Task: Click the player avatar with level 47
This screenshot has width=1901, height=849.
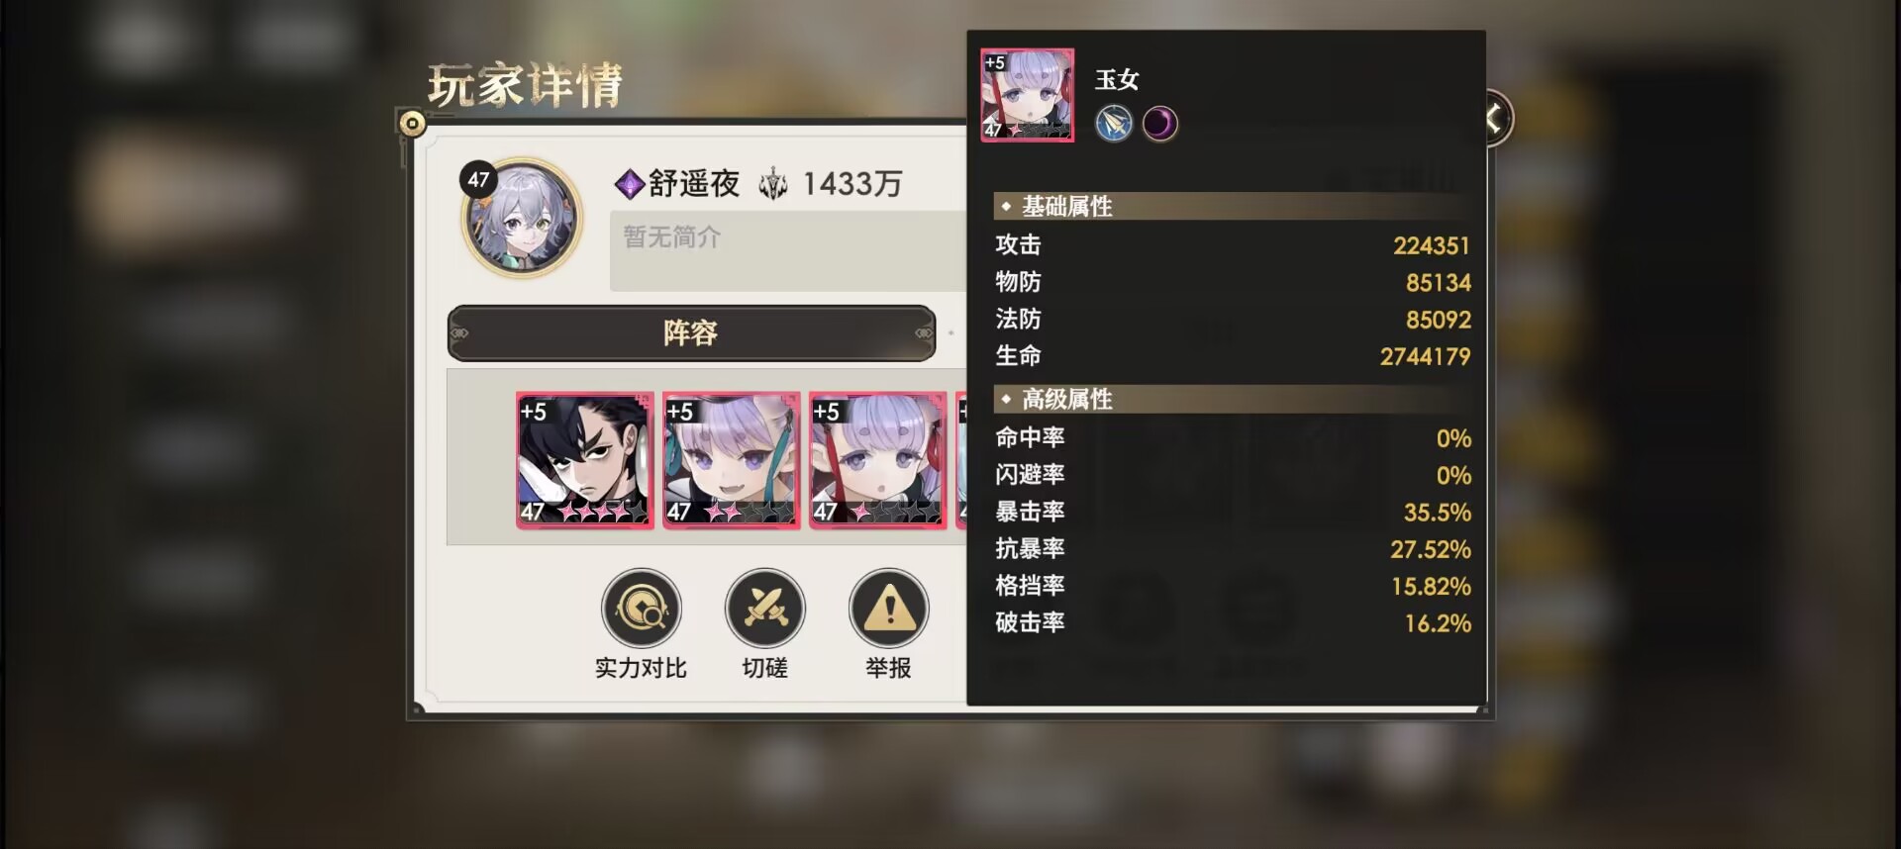Action: click(522, 218)
